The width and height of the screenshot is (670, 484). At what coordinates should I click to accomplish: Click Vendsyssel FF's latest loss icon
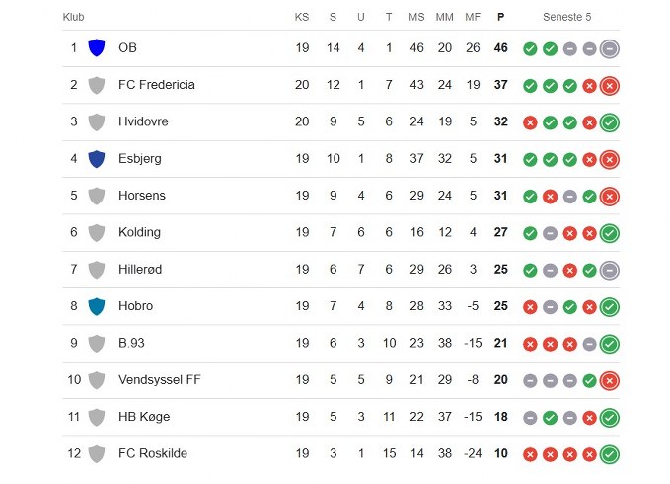(609, 380)
